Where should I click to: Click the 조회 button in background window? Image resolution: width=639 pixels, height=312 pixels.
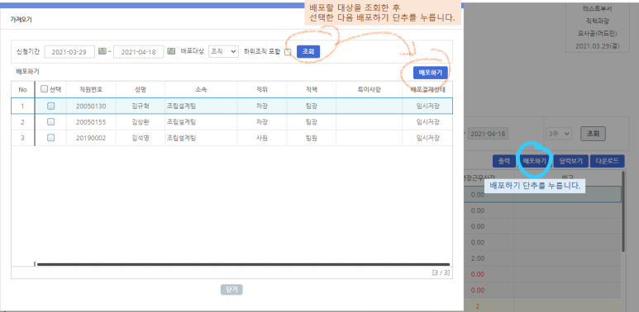tap(593, 134)
